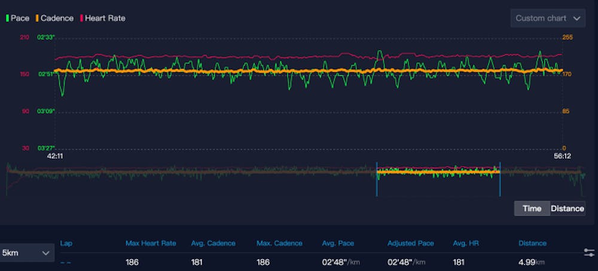The image size is (598, 271).
Task: Click the Distance column header in table
Action: pos(532,243)
